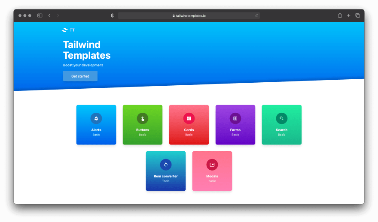Reload the page with refresh icon

click(257, 15)
